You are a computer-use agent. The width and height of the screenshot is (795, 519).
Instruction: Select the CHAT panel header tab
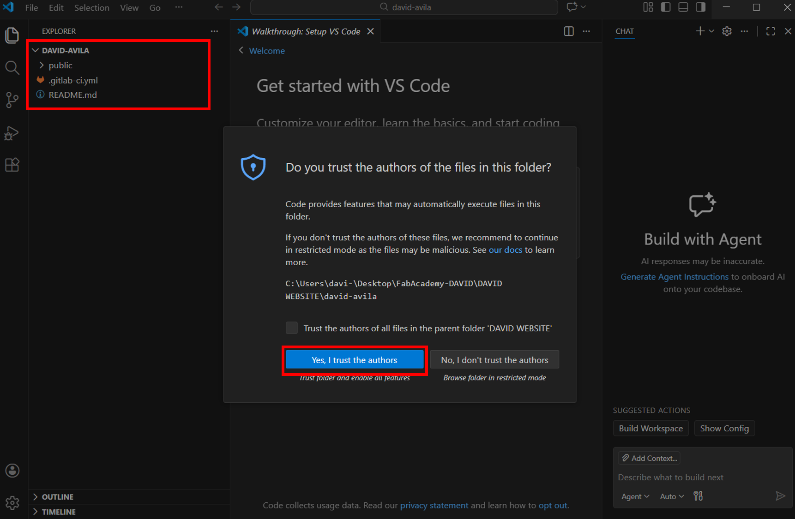point(625,31)
